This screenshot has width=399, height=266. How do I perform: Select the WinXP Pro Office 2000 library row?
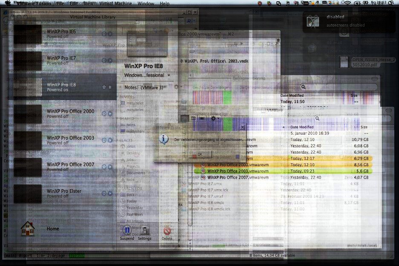62,113
